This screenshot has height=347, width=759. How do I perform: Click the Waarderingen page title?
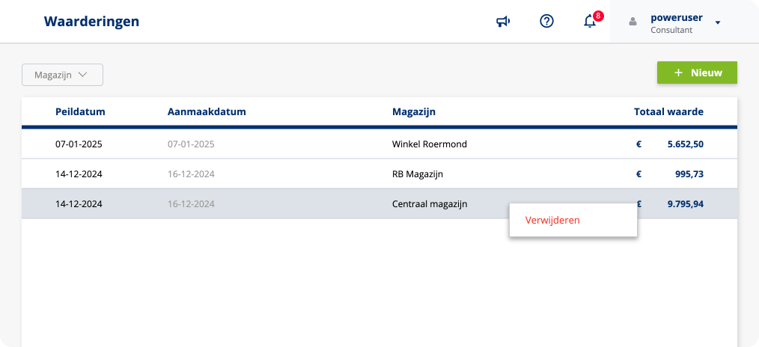[91, 22]
